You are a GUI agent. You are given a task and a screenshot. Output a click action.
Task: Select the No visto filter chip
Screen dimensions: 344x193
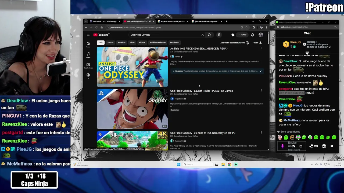click(x=121, y=43)
